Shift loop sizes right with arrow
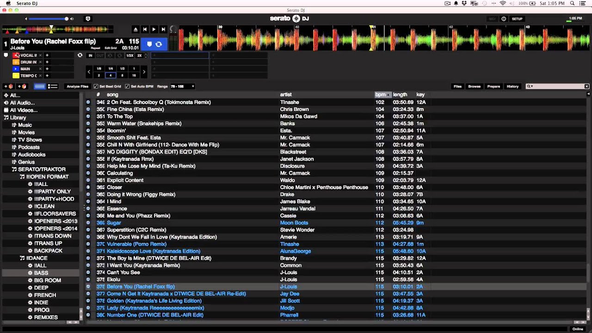This screenshot has height=333, width=592. pyautogui.click(x=144, y=72)
